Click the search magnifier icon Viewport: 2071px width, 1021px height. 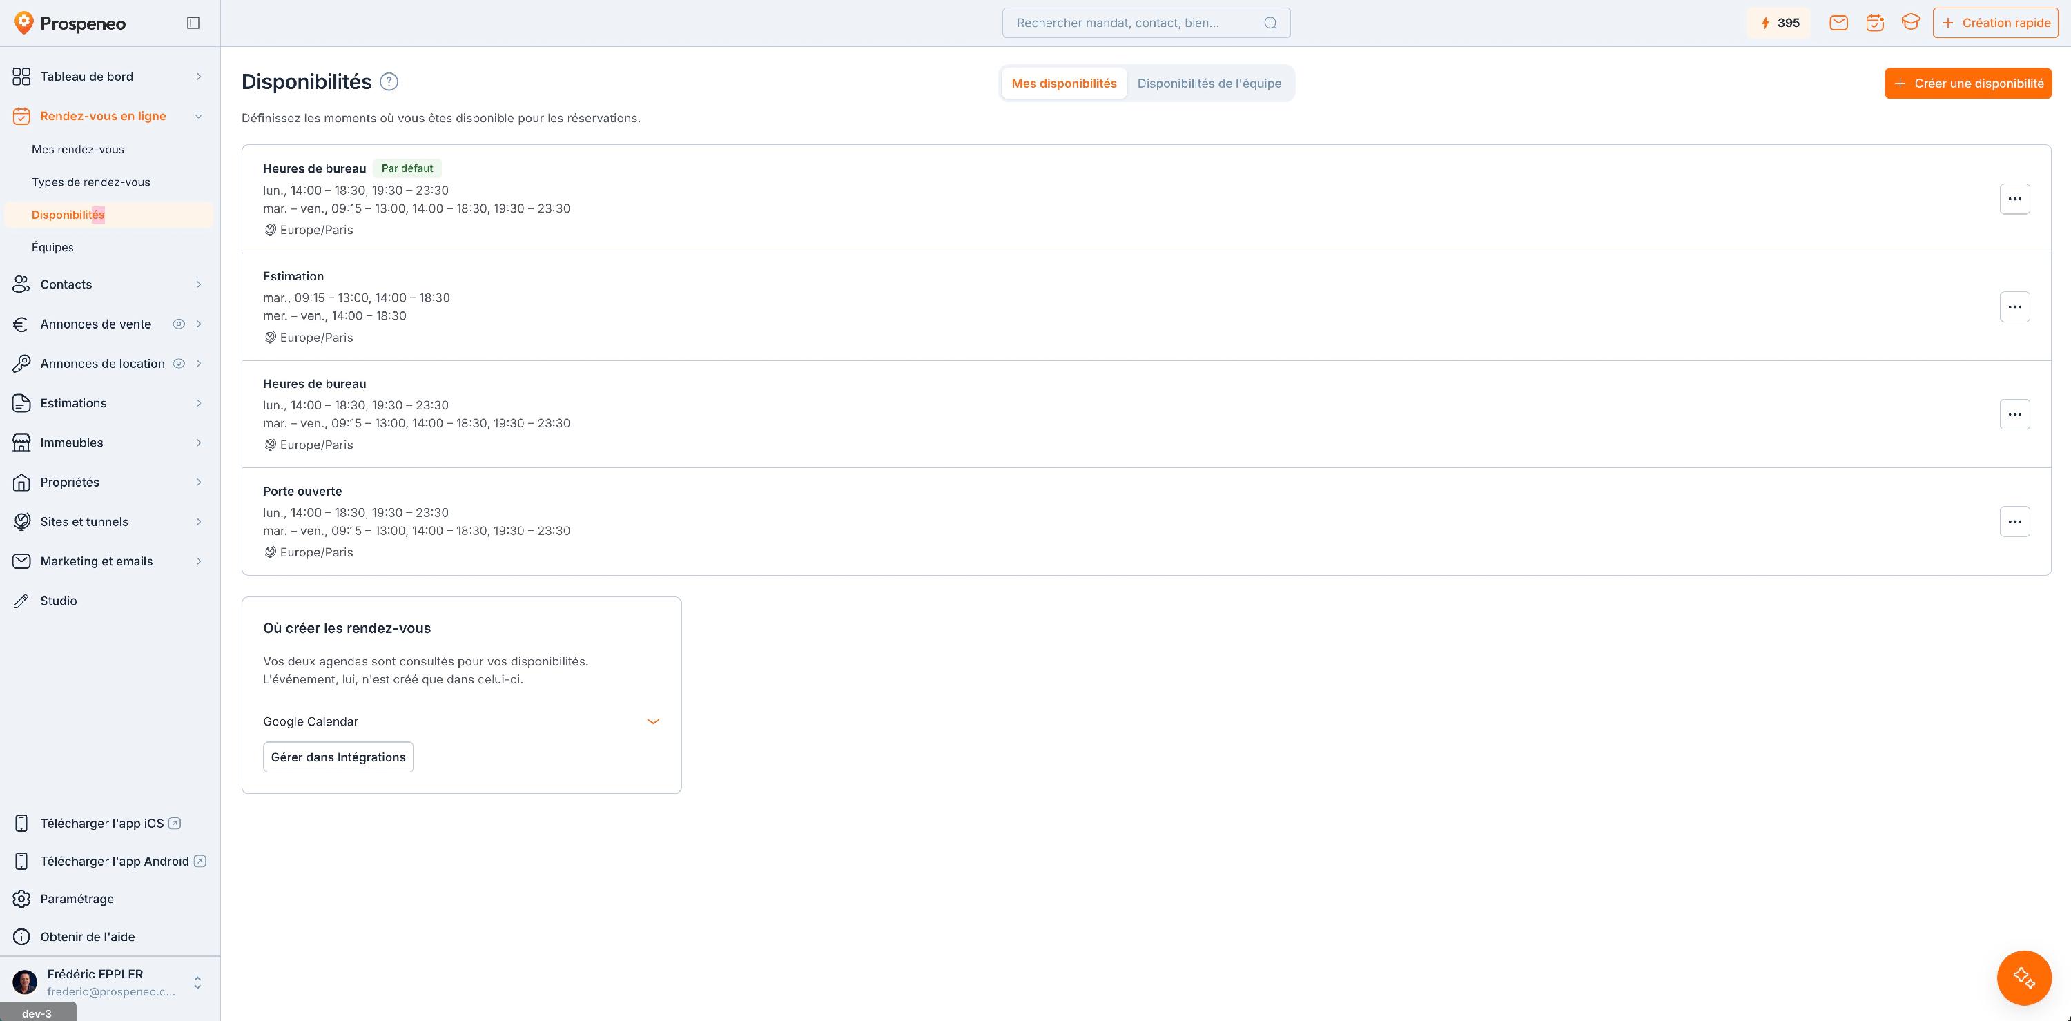click(1270, 23)
